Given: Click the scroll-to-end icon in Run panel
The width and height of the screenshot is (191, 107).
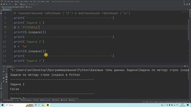Looking at the screenshot, I should click(x=7, y=77).
